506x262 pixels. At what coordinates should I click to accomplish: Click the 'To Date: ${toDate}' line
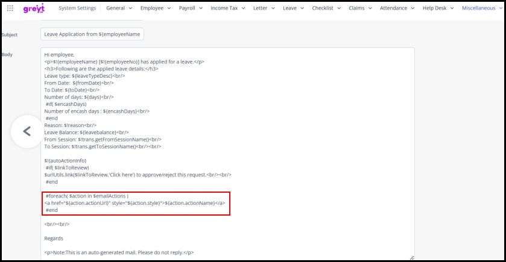tap(72, 90)
